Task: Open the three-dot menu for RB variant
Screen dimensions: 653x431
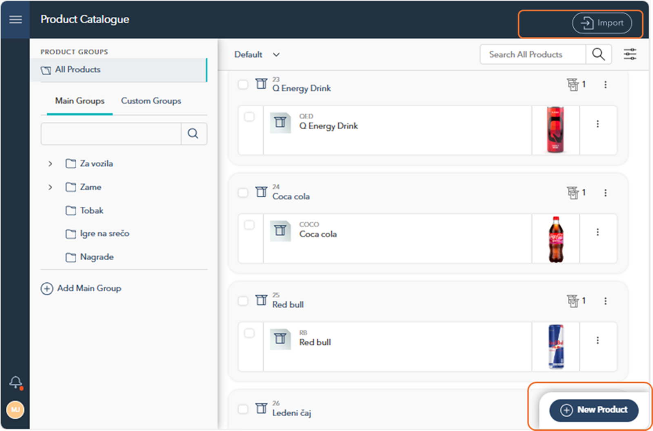Action: pyautogui.click(x=597, y=340)
